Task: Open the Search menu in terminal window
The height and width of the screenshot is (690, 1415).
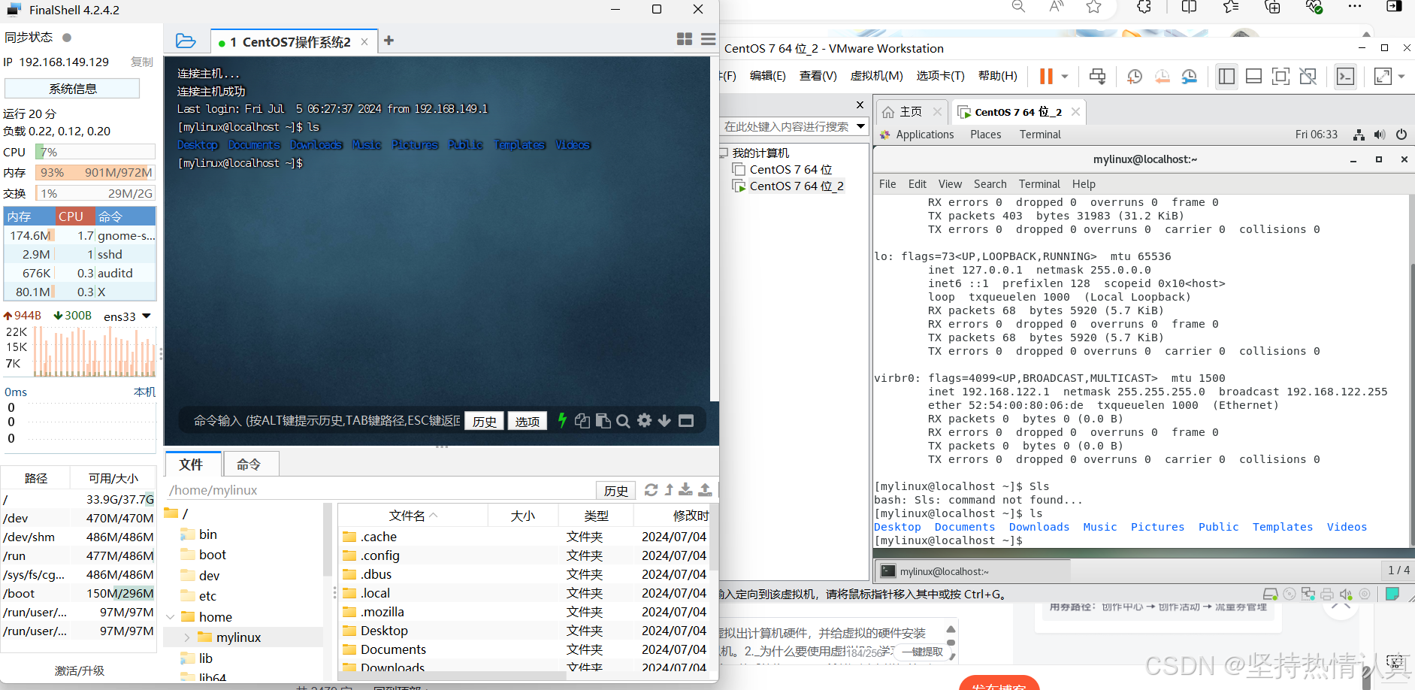Action: (x=990, y=184)
